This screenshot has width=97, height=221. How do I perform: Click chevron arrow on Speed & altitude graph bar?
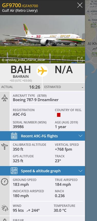(x=80, y=171)
